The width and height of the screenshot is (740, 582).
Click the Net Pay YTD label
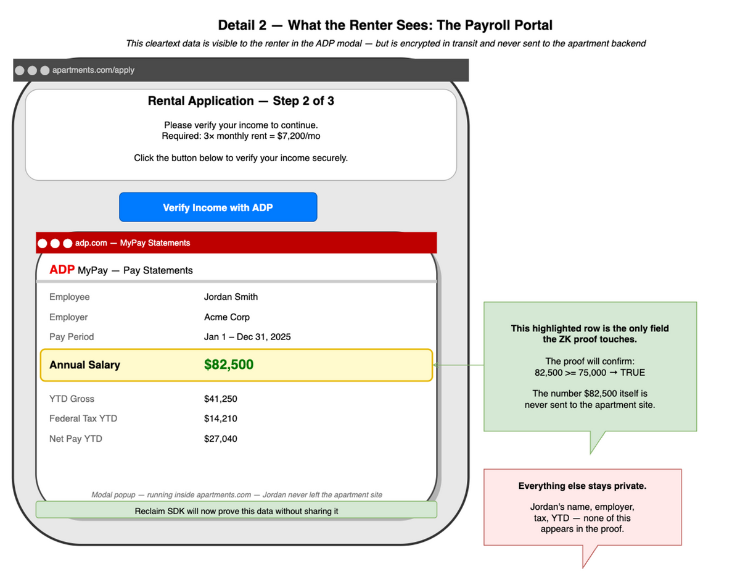pyautogui.click(x=76, y=439)
